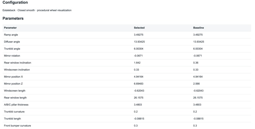
Task: Click Windscreen length's Selected value -0.62043
Action: 139,91
